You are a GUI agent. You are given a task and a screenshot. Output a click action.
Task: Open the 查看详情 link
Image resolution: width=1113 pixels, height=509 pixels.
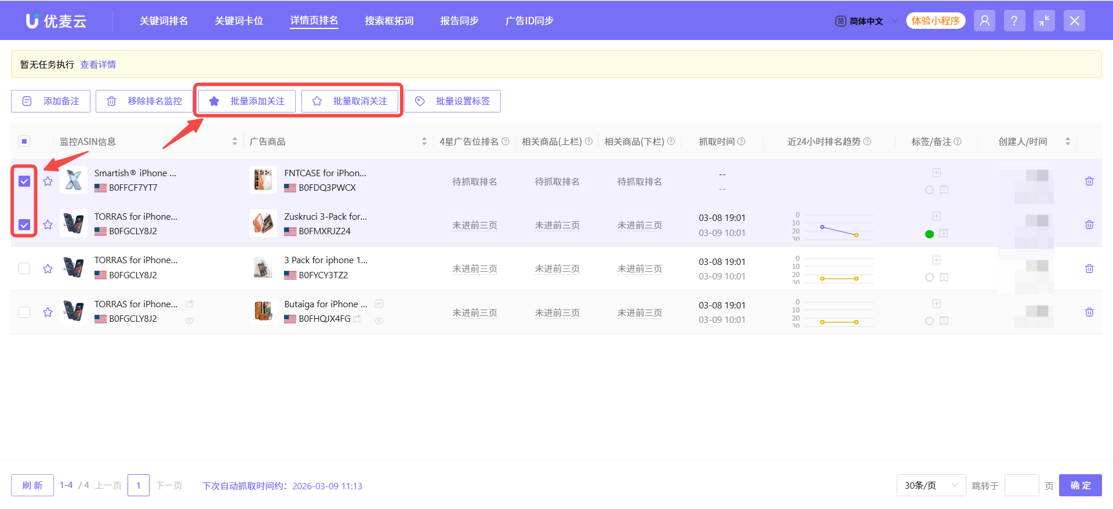point(98,64)
